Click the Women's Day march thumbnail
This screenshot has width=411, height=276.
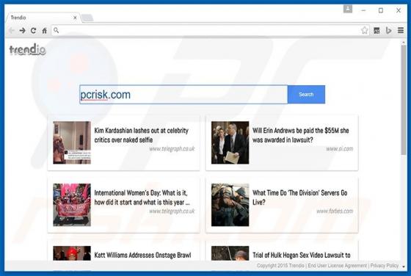point(72,205)
